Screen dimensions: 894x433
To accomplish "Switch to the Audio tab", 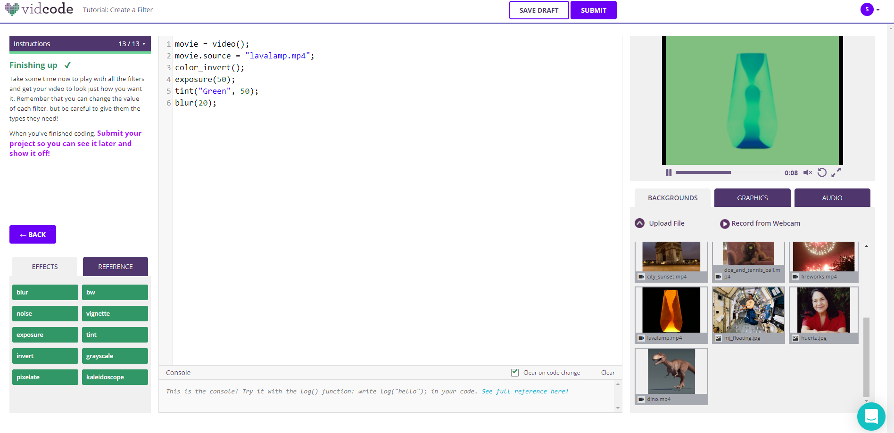I will 832,198.
